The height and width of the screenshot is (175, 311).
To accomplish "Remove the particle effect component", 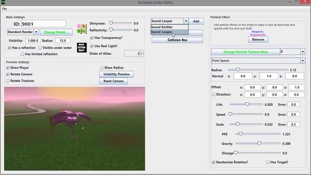I will (x=258, y=39).
